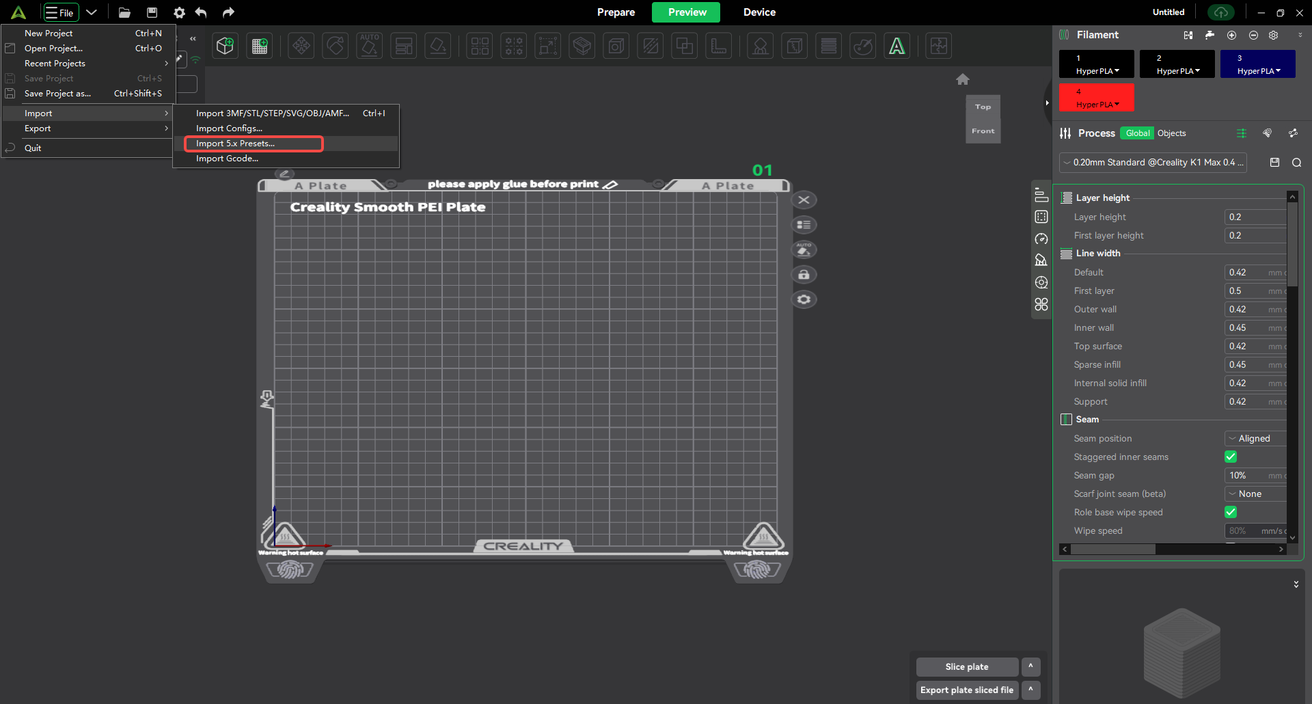Choose Import 5.x Presets menu entry
The image size is (1312, 704).
[x=286, y=144]
